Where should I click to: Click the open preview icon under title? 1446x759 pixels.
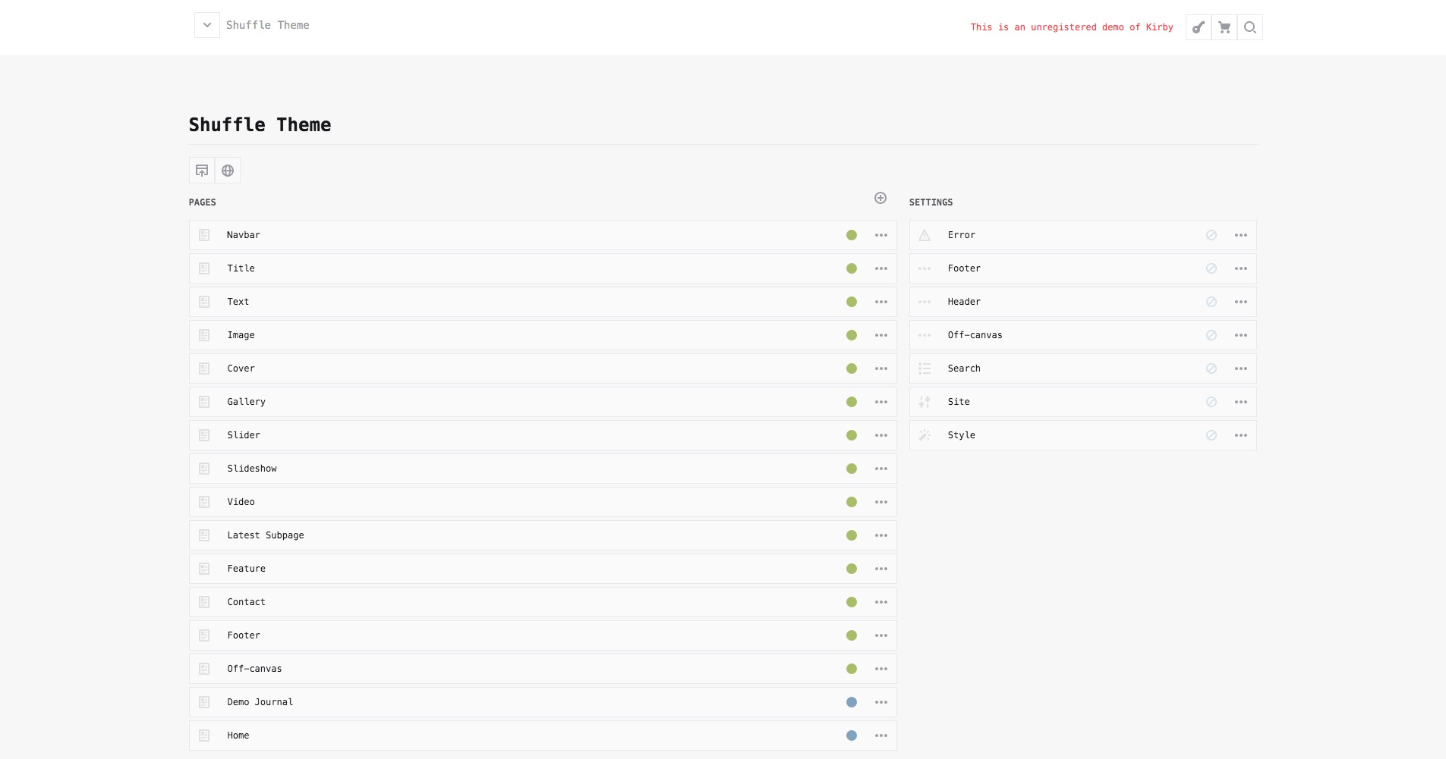(202, 171)
